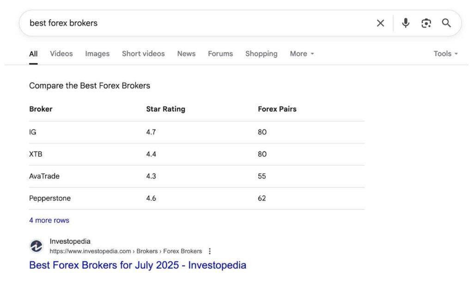Open the Shopping tab
This screenshot has width=473, height=293.
pyautogui.click(x=261, y=54)
